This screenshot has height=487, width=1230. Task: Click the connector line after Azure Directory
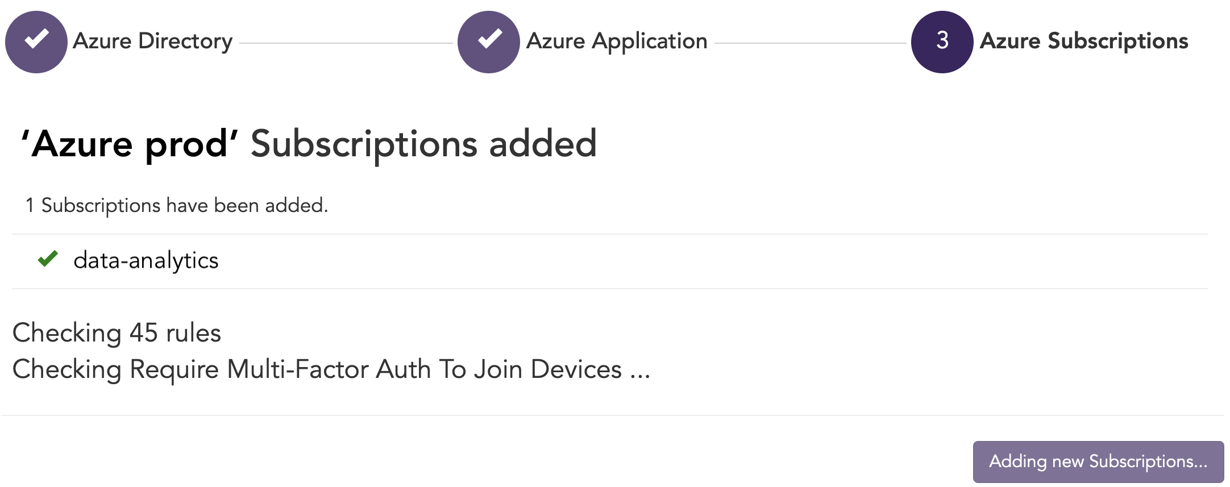pyautogui.click(x=346, y=43)
